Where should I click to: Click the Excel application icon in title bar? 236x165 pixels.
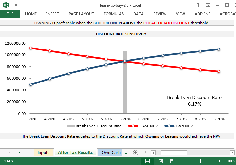(x=6, y=5)
